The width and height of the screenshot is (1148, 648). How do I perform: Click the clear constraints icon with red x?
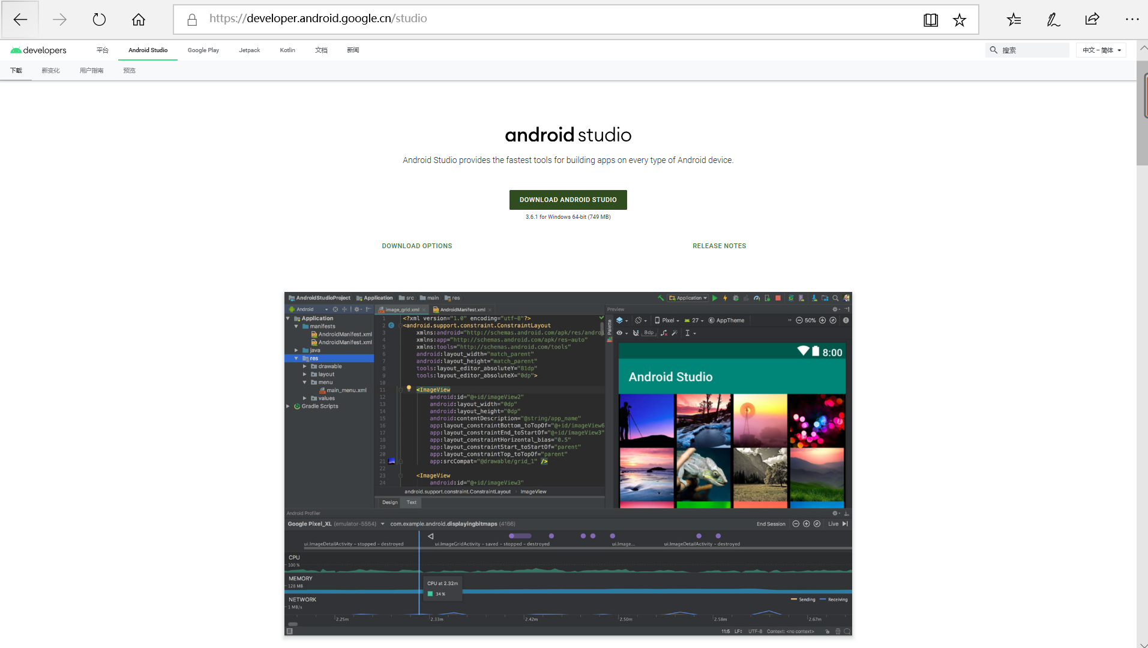(664, 333)
